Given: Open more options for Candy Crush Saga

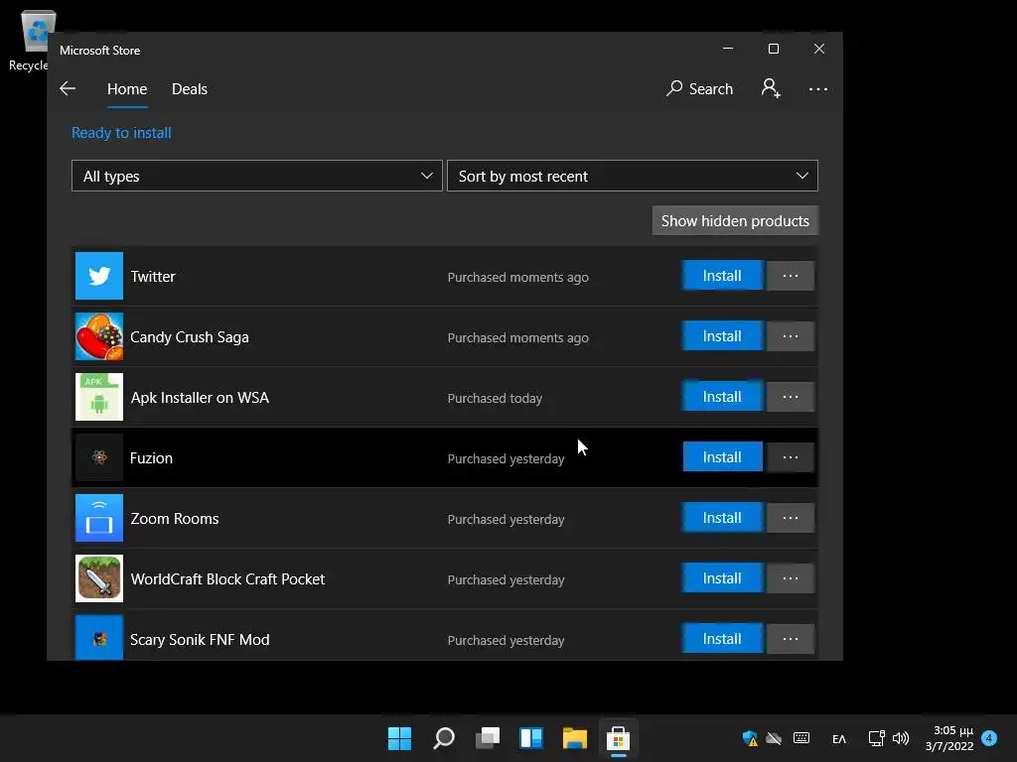Looking at the screenshot, I should [x=790, y=336].
